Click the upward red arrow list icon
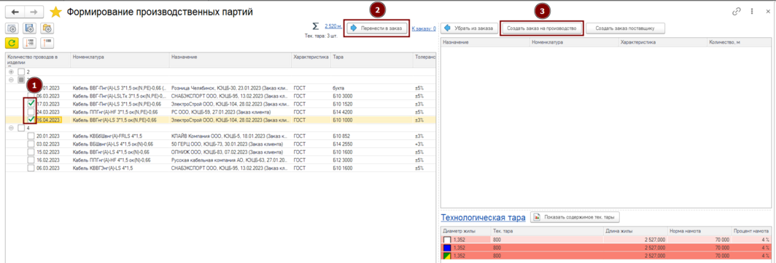This screenshot has width=776, height=263. pos(47,42)
